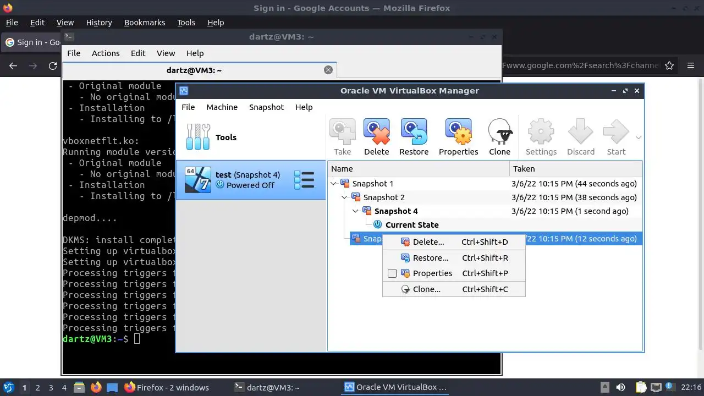Click the terminal window's title bar icon
The height and width of the screenshot is (396, 704).
click(69, 37)
